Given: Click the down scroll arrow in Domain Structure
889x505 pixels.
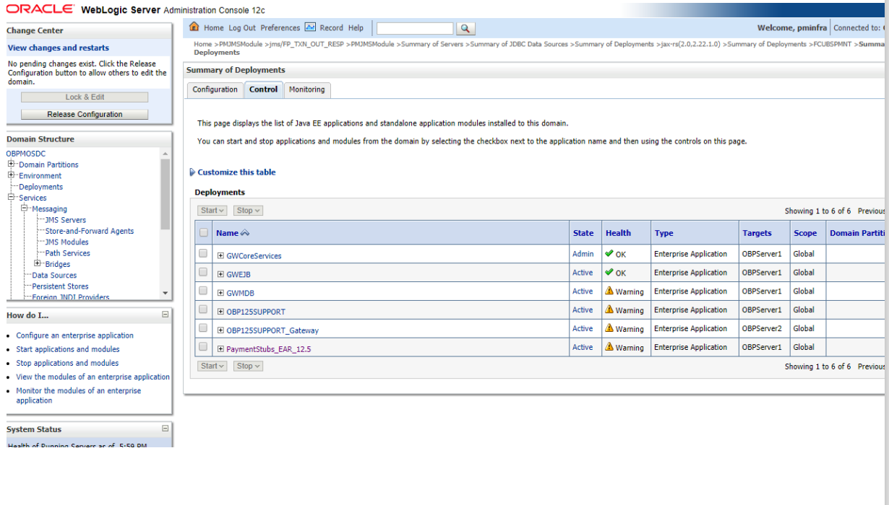Looking at the screenshot, I should coord(166,293).
